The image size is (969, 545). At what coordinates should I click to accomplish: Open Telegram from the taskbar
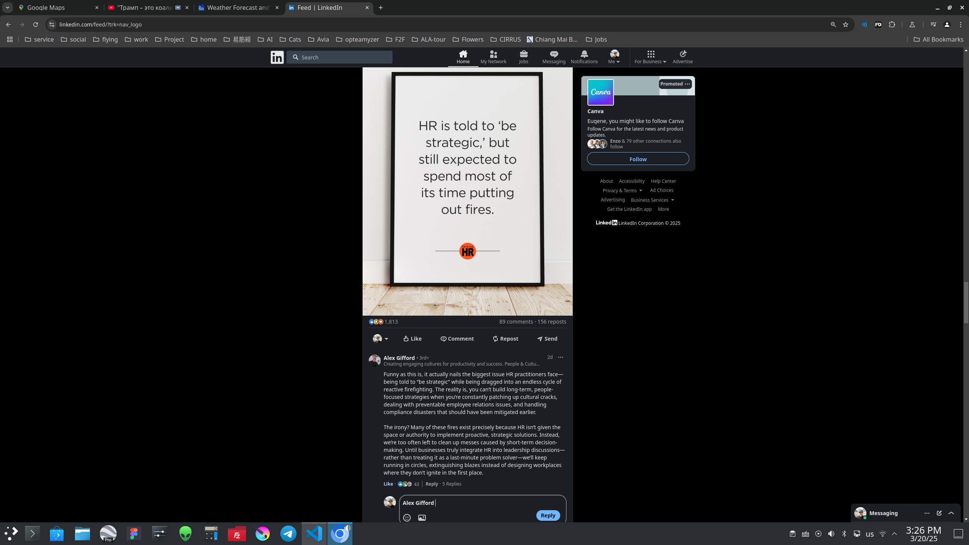coord(288,534)
